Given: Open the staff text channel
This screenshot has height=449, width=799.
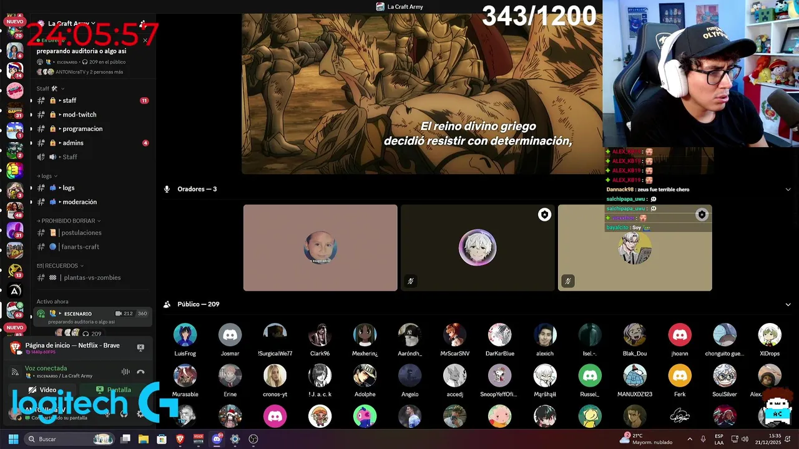Looking at the screenshot, I should point(93,100).
